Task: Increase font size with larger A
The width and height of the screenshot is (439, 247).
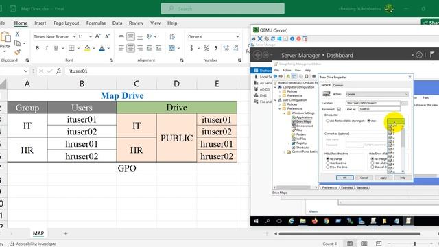Action: click(97, 36)
